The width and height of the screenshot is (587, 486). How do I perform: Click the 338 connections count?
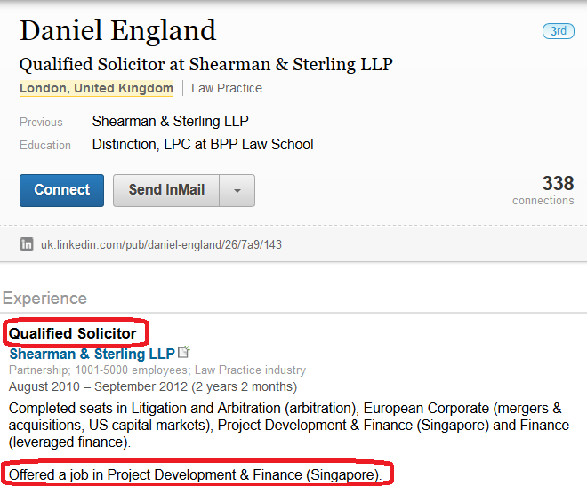click(543, 190)
